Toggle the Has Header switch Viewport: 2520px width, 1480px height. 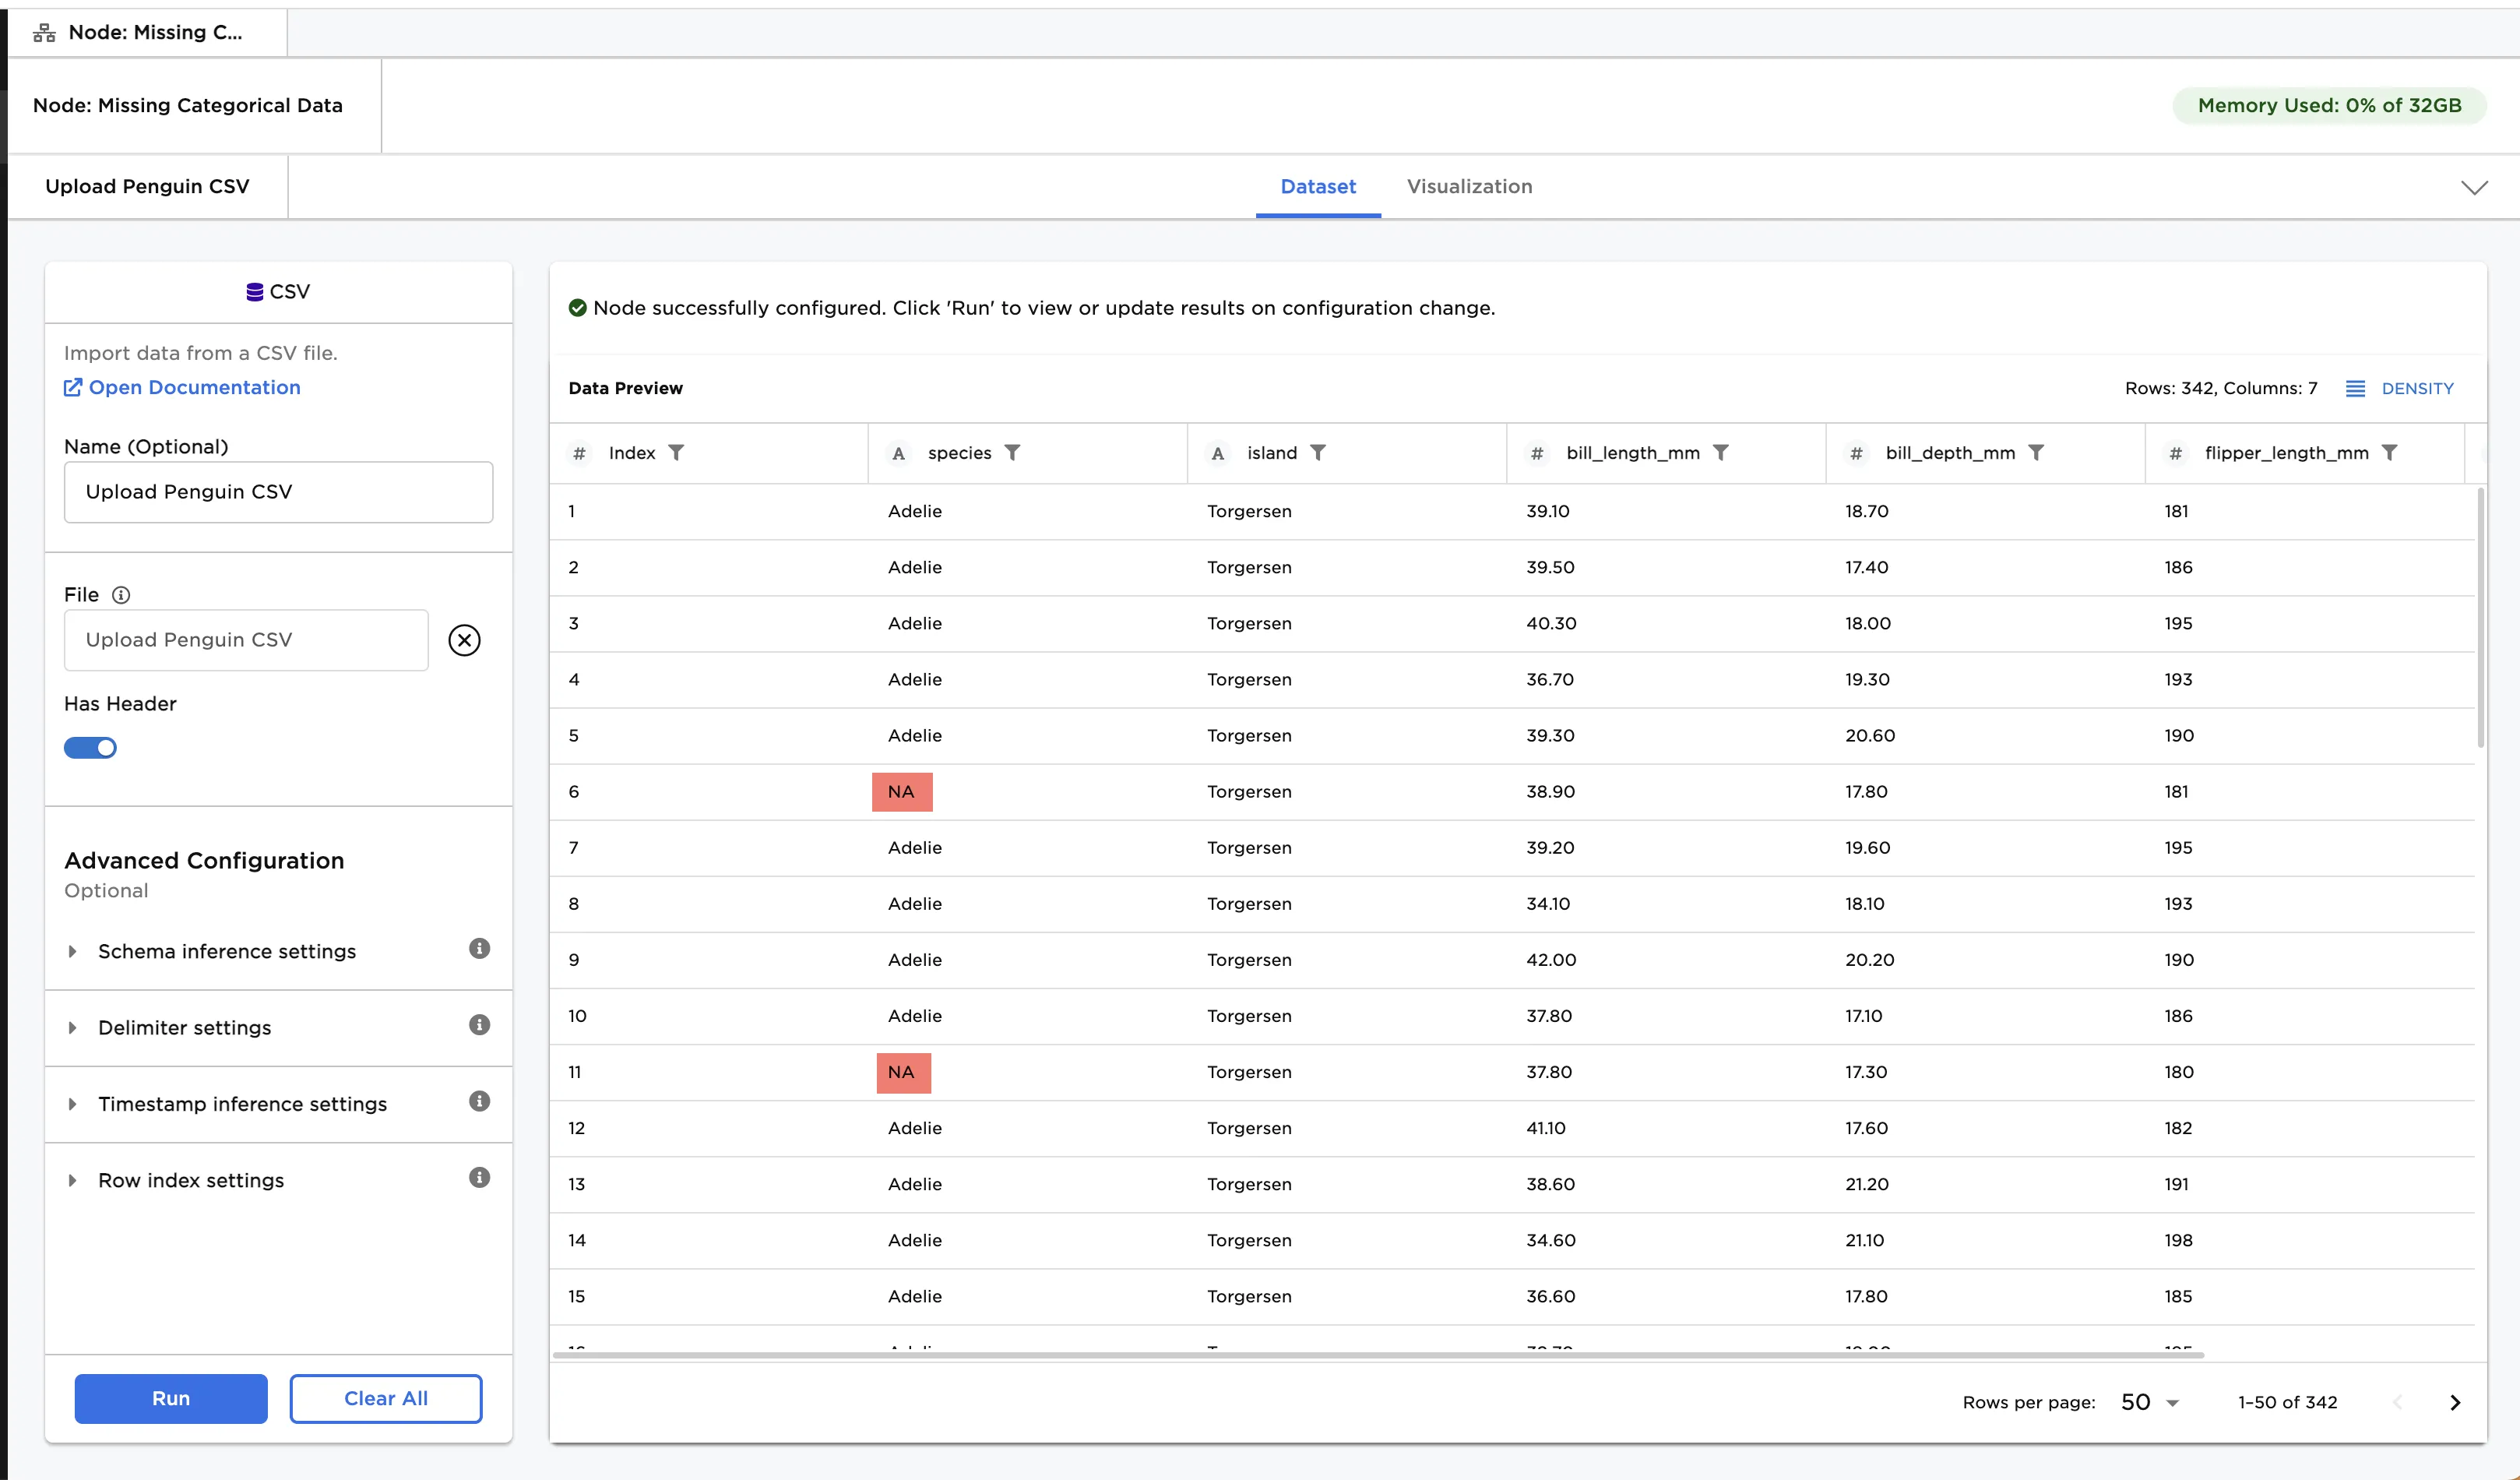(90, 748)
